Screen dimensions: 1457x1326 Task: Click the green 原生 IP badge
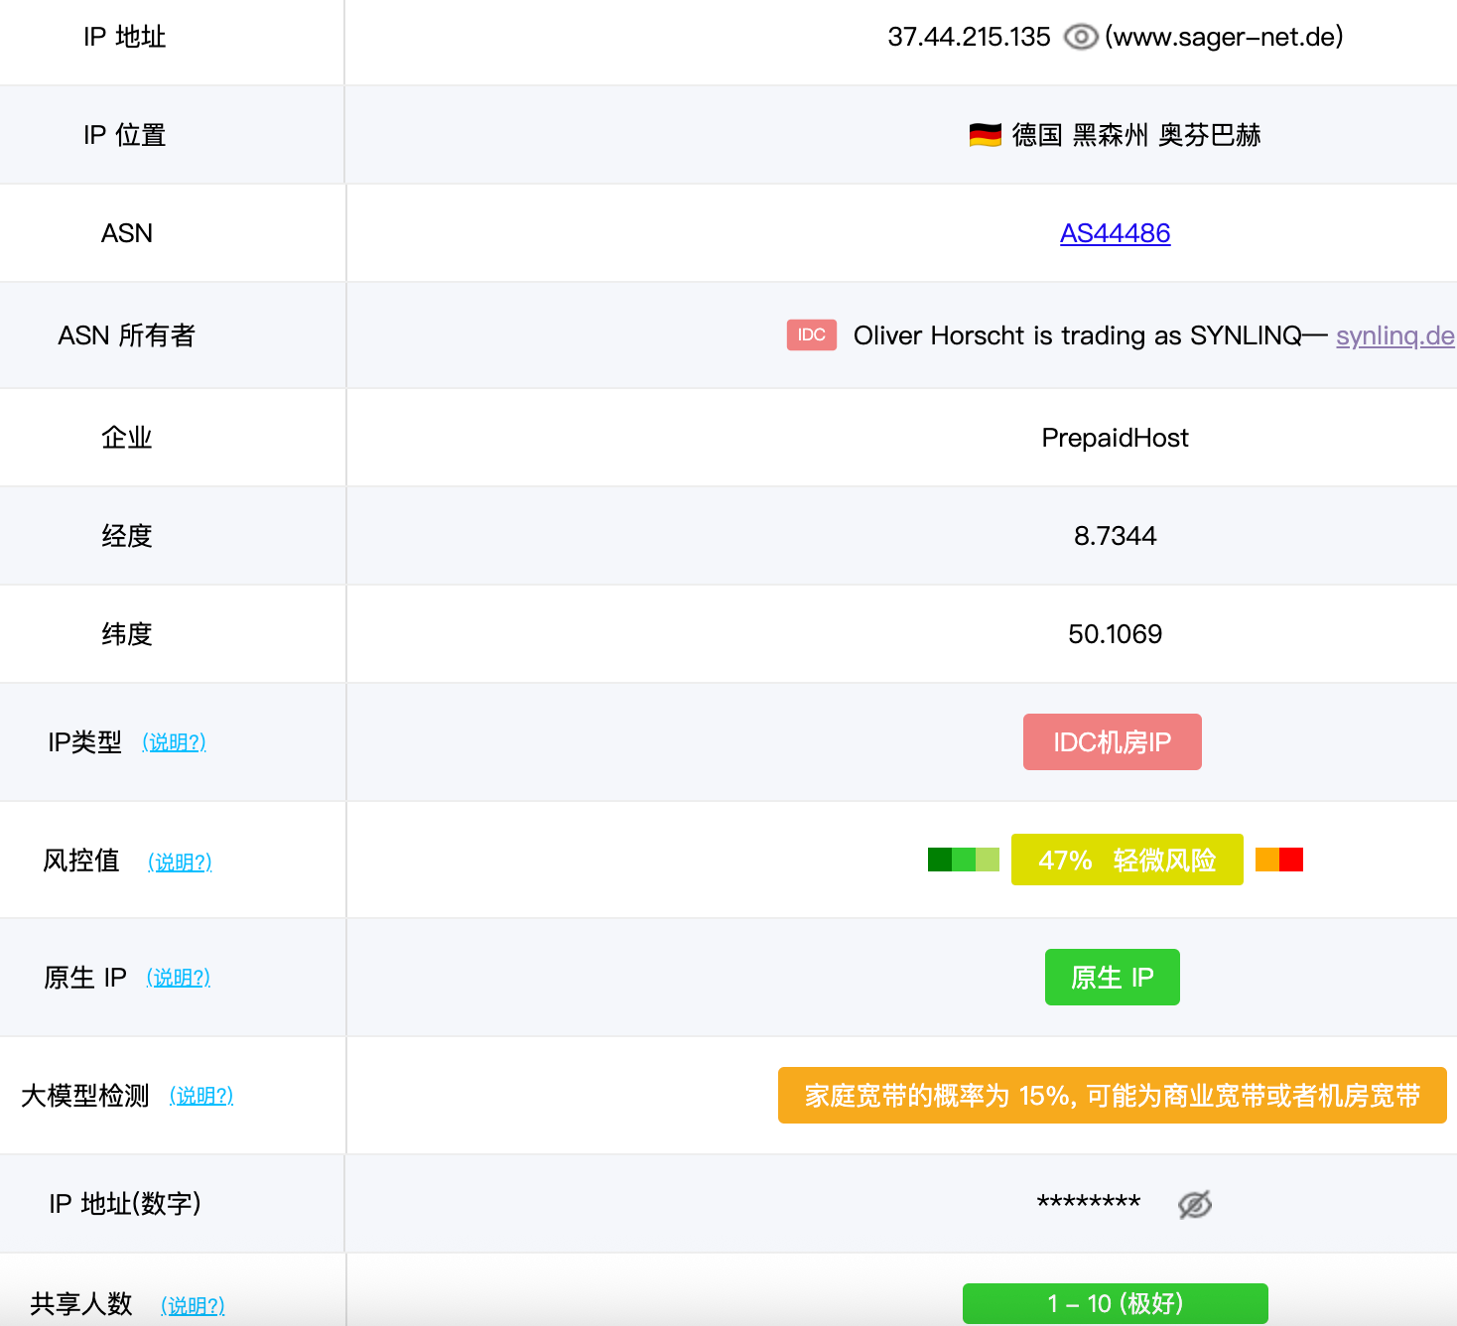coord(1112,978)
